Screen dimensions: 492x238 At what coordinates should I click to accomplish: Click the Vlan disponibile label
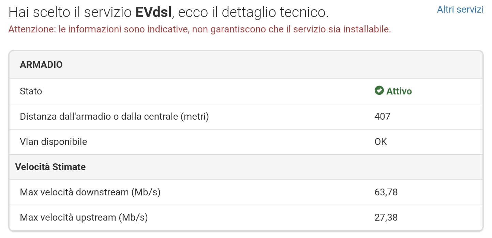pyautogui.click(x=54, y=142)
